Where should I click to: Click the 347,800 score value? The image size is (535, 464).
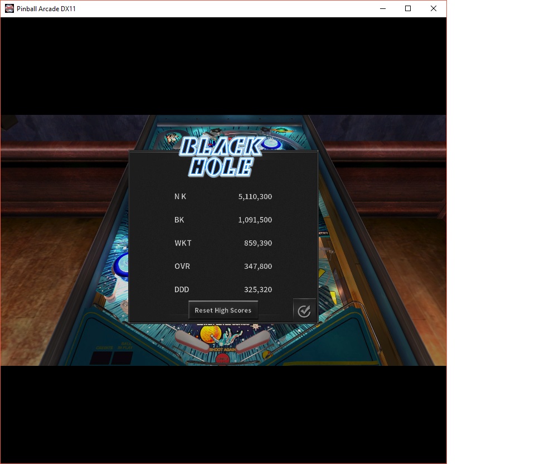point(257,267)
